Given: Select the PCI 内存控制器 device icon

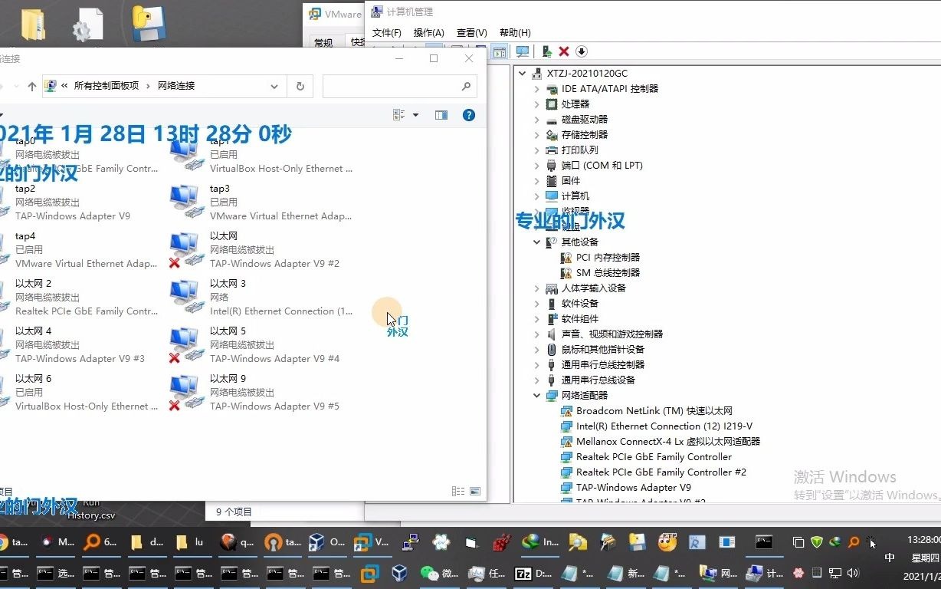Looking at the screenshot, I should point(566,257).
